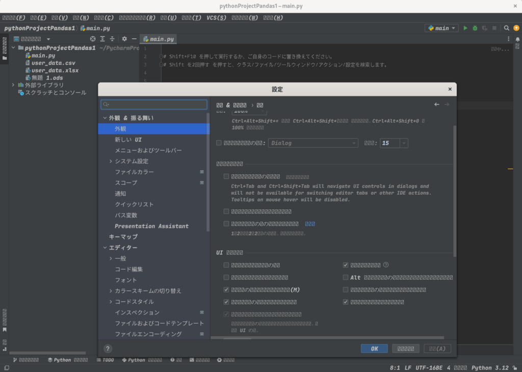Toggle the checkbox beside the Dialog font dropdown

(x=219, y=143)
